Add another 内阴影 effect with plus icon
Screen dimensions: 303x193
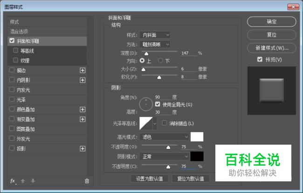83,80
